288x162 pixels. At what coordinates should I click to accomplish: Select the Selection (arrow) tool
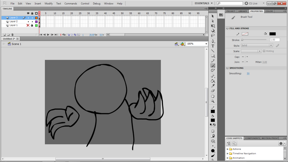coord(213,16)
